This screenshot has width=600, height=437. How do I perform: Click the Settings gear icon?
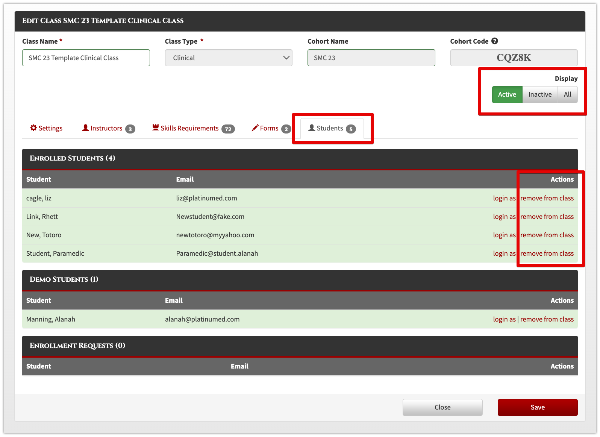(x=33, y=128)
